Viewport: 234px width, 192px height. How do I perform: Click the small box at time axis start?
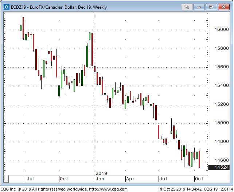(x=6, y=179)
